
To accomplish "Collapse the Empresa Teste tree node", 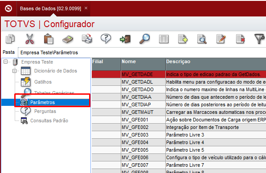I will pos(5,62).
